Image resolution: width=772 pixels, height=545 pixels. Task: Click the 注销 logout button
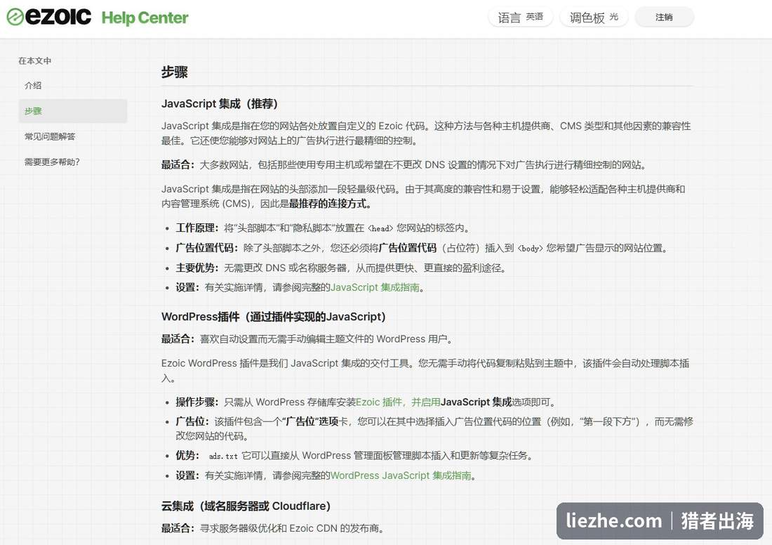tap(664, 18)
